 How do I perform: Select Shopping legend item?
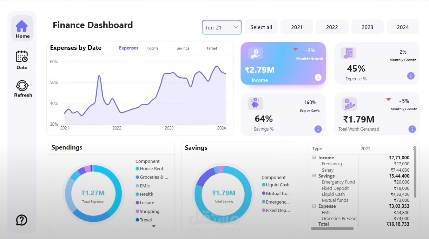[x=147, y=211]
